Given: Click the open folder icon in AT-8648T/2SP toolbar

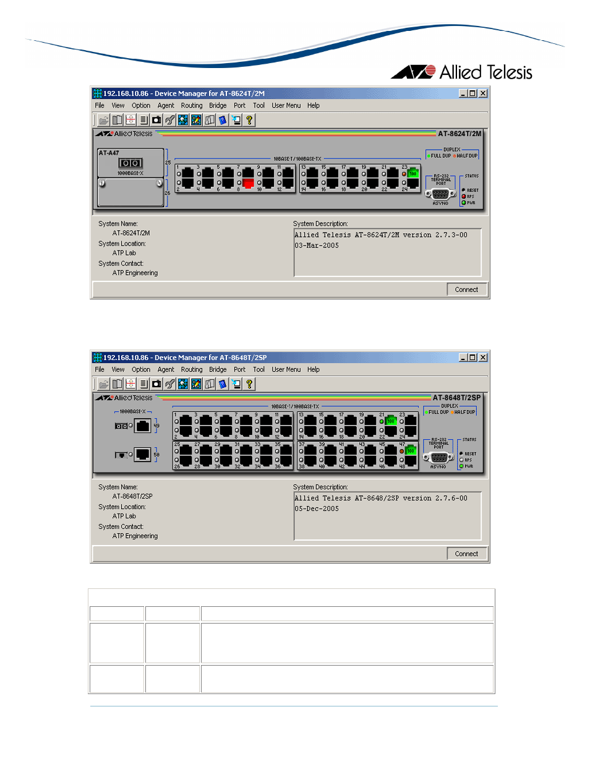Looking at the screenshot, I should coord(104,384).
